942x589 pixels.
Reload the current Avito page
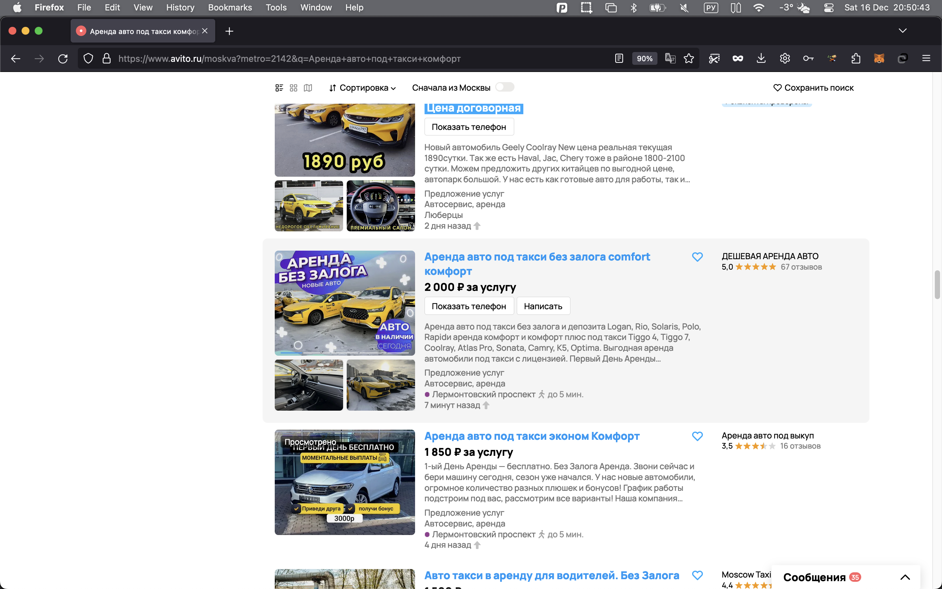pos(63,59)
